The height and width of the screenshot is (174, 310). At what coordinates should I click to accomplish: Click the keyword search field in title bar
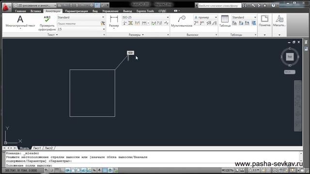(x=219, y=6)
